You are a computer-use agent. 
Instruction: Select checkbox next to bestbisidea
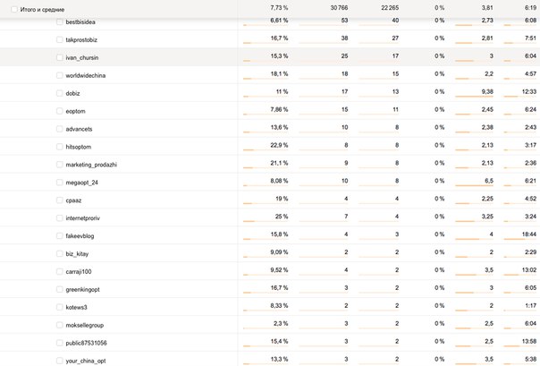(60, 21)
